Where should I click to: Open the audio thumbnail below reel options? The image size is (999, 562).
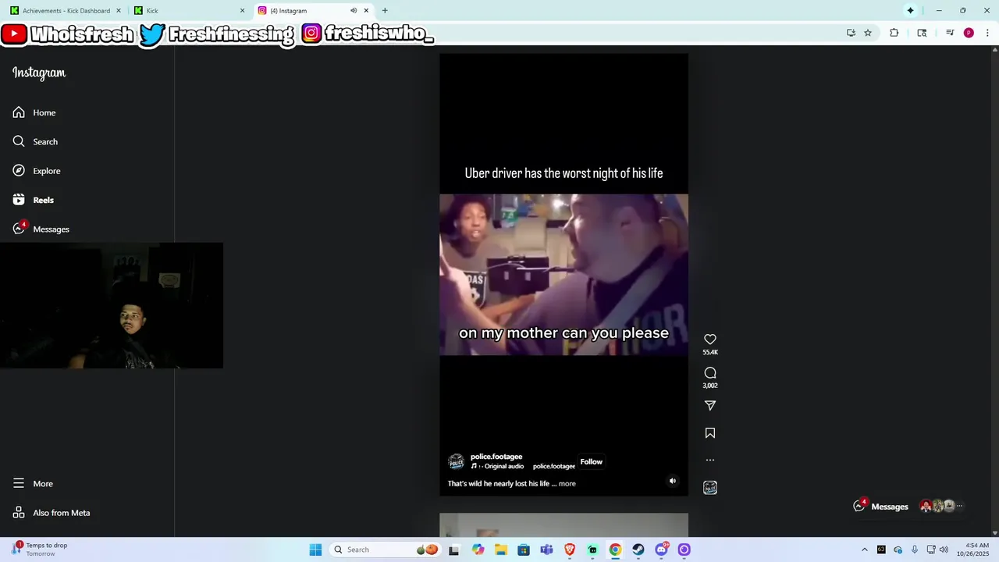pyautogui.click(x=710, y=488)
